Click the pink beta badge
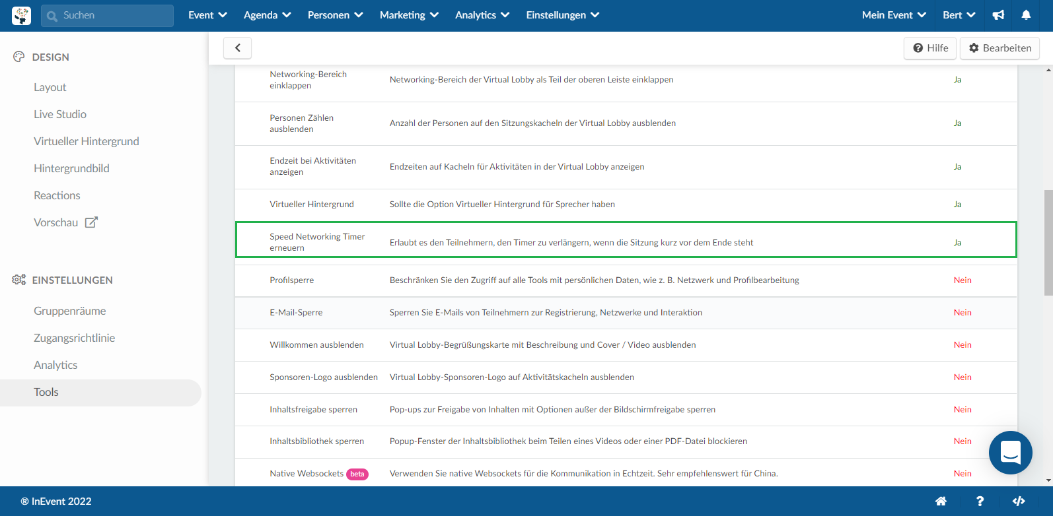Screen dimensions: 1053x516 [x=357, y=474]
